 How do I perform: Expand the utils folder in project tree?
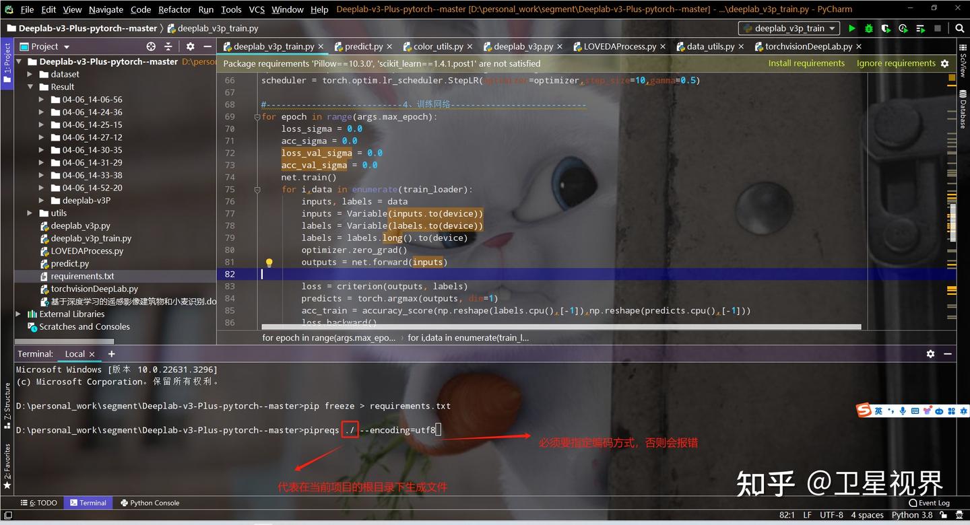[x=30, y=213]
